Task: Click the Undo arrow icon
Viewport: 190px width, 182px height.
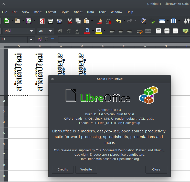Action: (x=119, y=21)
